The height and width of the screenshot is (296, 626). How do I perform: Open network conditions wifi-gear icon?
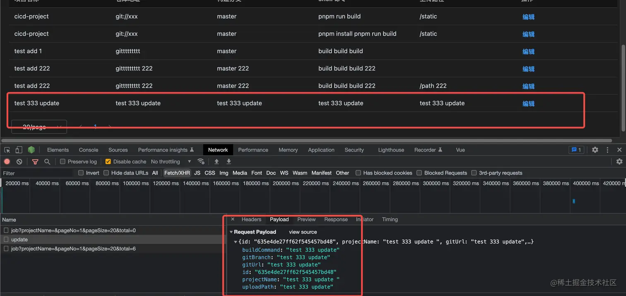click(x=201, y=161)
